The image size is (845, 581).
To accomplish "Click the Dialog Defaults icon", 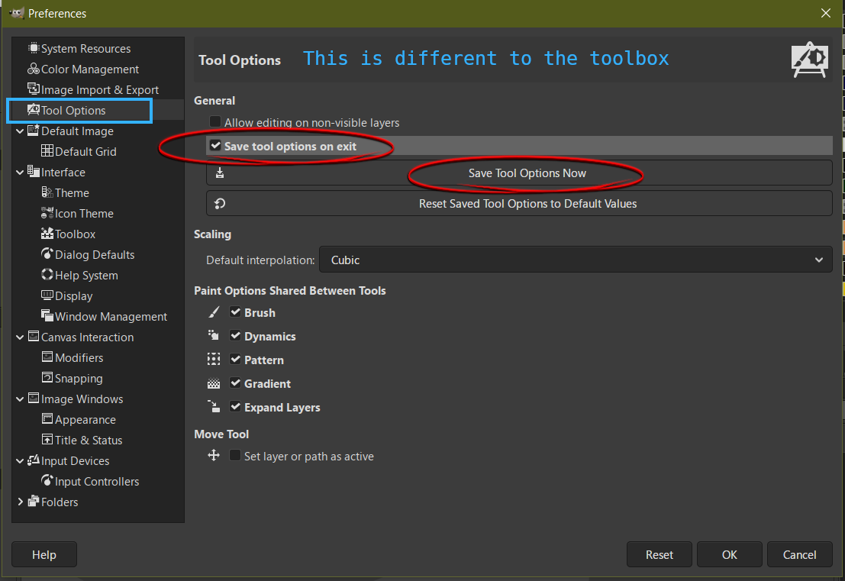I will pos(47,253).
